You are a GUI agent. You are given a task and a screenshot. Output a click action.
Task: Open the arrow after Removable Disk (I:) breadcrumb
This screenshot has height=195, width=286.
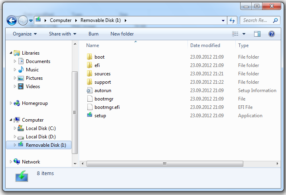tap(126, 20)
